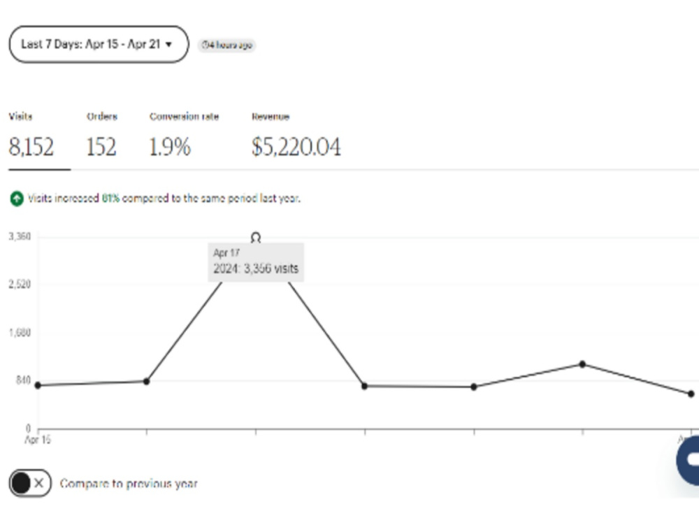Image resolution: width=699 pixels, height=525 pixels.
Task: Select the Visits metric tab
Action: tap(31, 136)
